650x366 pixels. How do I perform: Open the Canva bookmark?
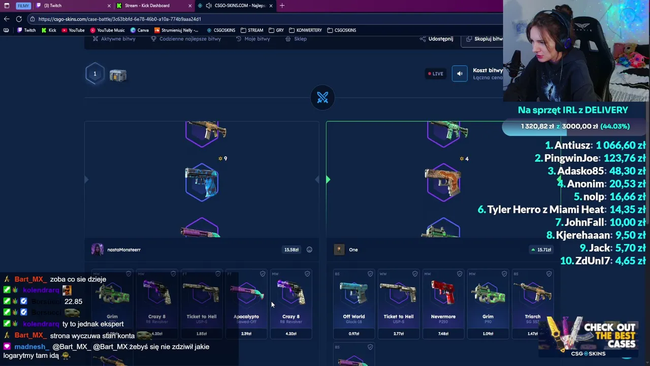pyautogui.click(x=140, y=30)
